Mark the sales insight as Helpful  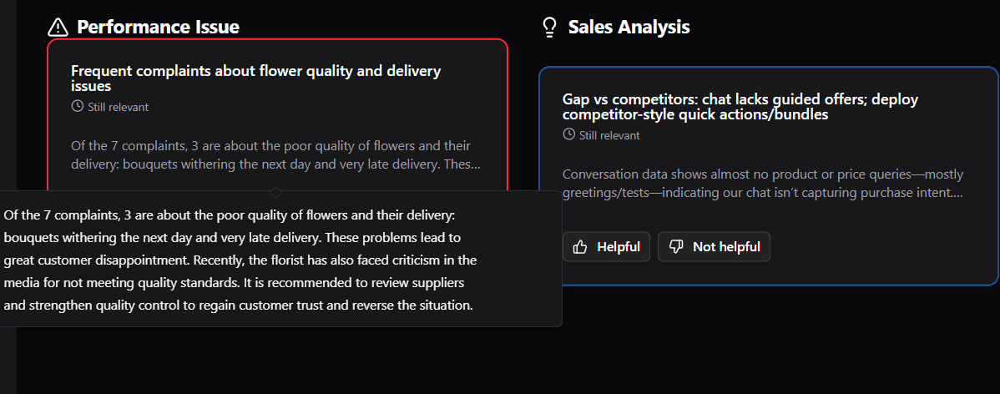606,247
